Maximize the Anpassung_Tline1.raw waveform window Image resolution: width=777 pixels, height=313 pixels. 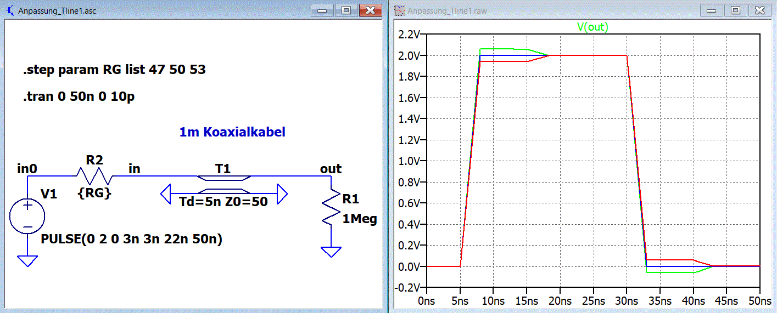(x=735, y=10)
